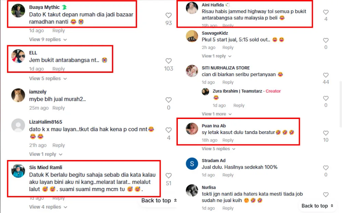Toggle like on Stradam Ad's comment
Image resolution: width=342 pixels, height=213 pixels.
tap(326, 168)
